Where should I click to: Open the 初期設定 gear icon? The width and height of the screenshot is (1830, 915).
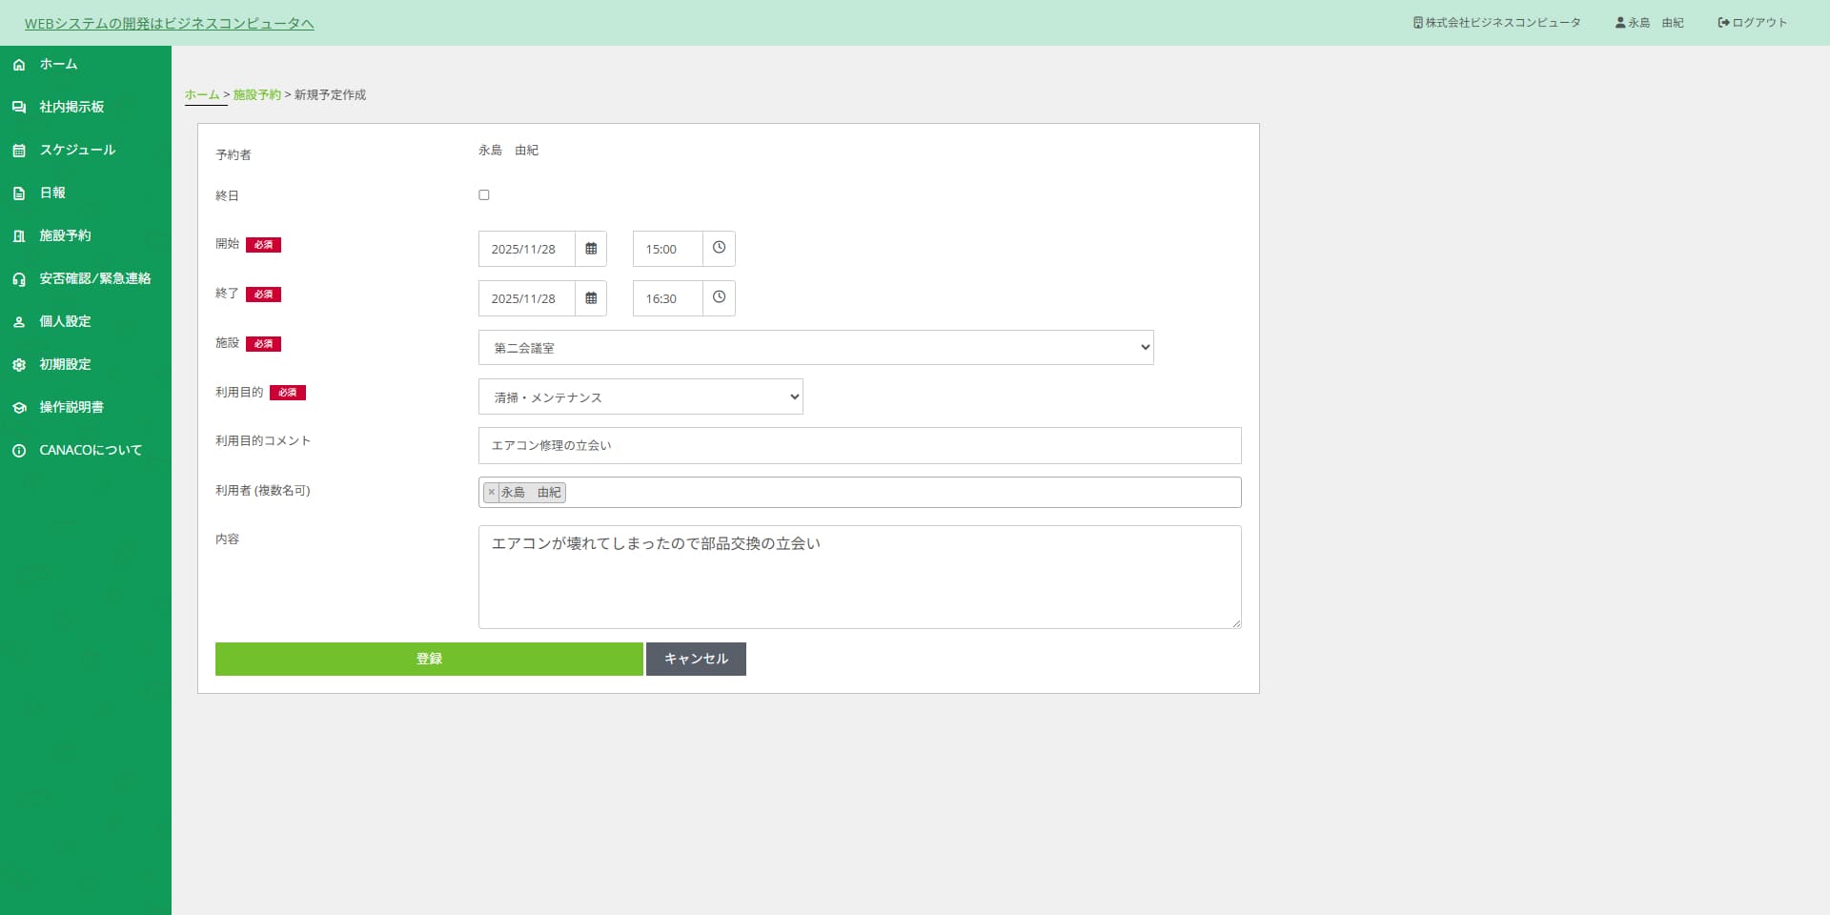point(19,364)
